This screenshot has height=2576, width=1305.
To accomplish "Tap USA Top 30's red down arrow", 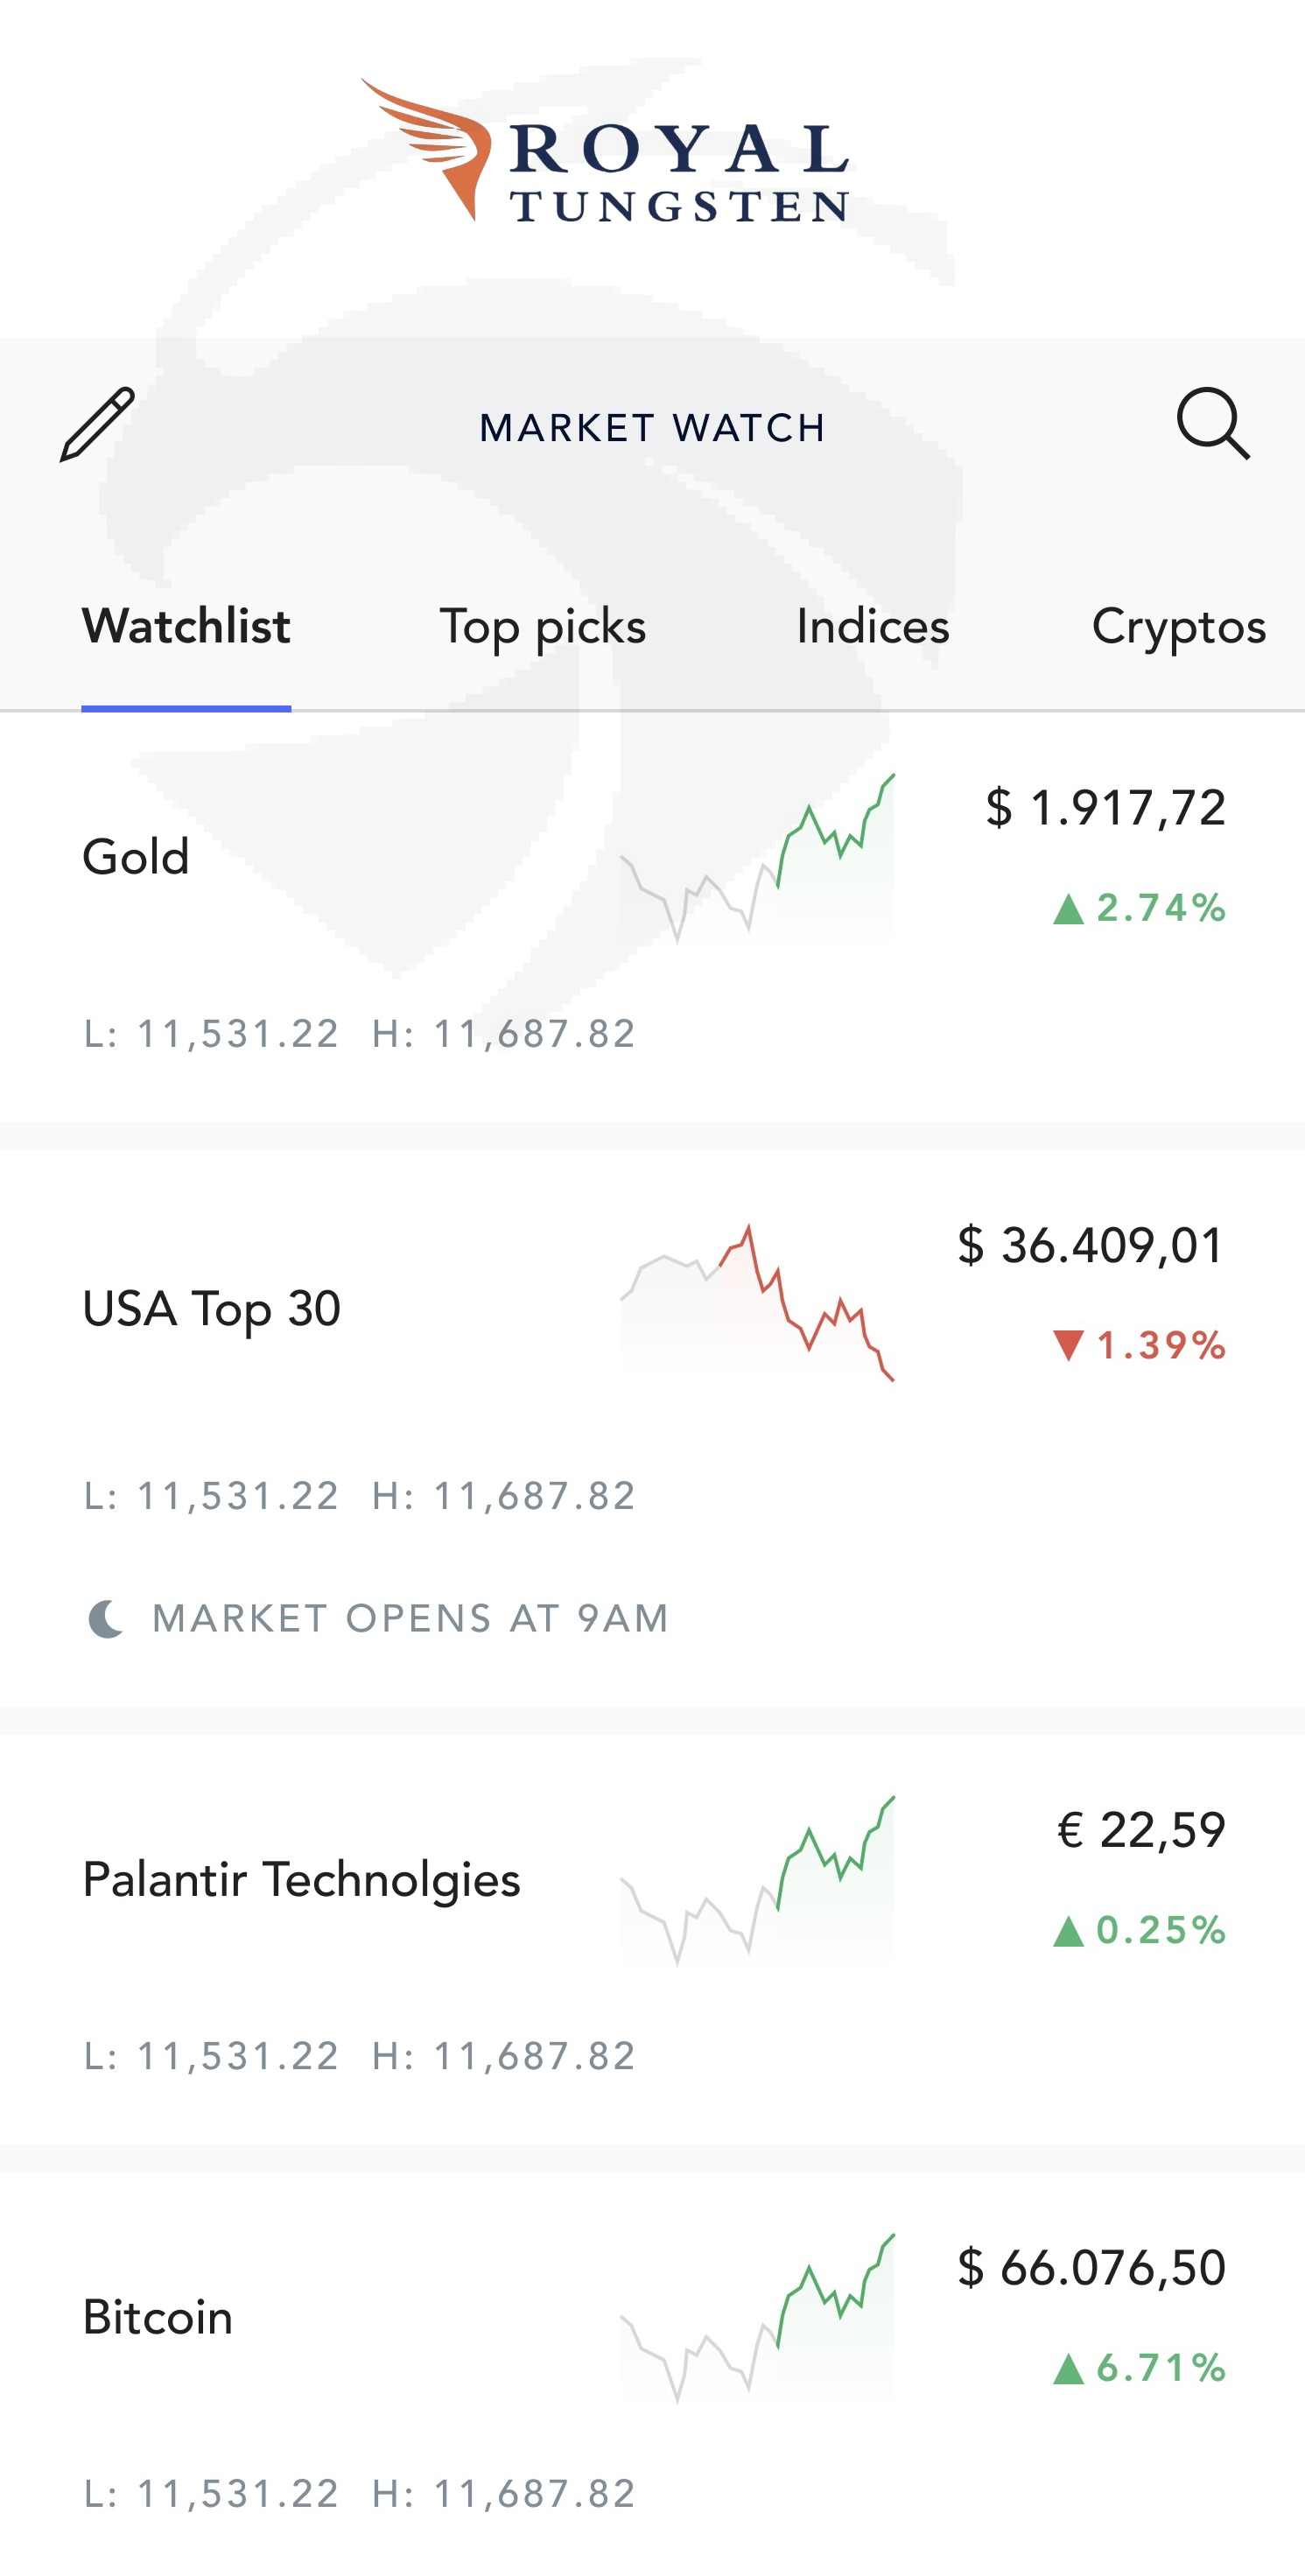I will (x=1068, y=1346).
